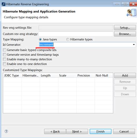Screen dimensions: 137x138
Task: Click the help question mark icon
Action: click(x=6, y=131)
